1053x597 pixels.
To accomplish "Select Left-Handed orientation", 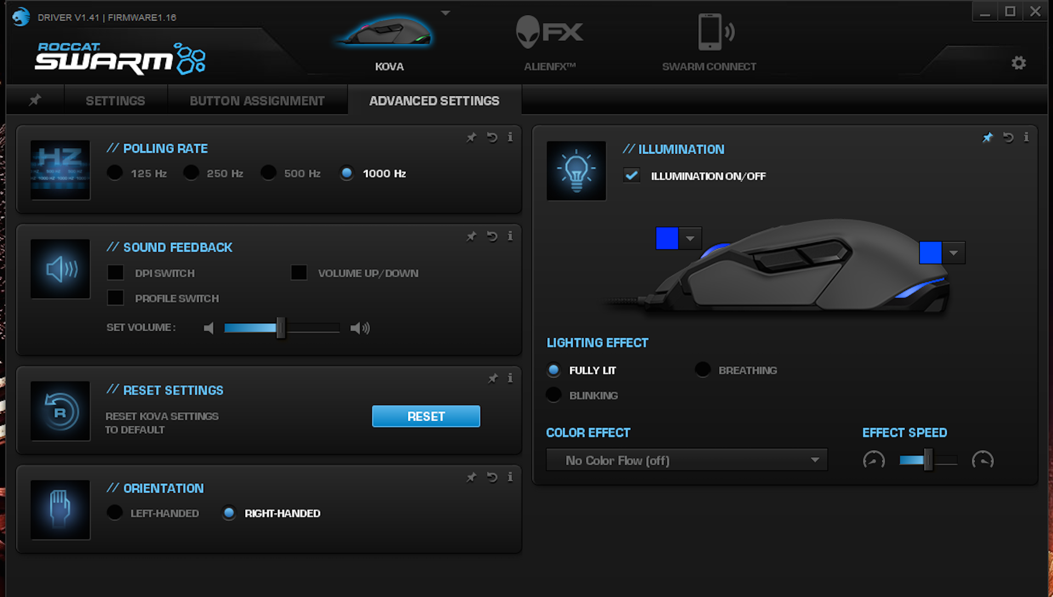I will pos(115,513).
